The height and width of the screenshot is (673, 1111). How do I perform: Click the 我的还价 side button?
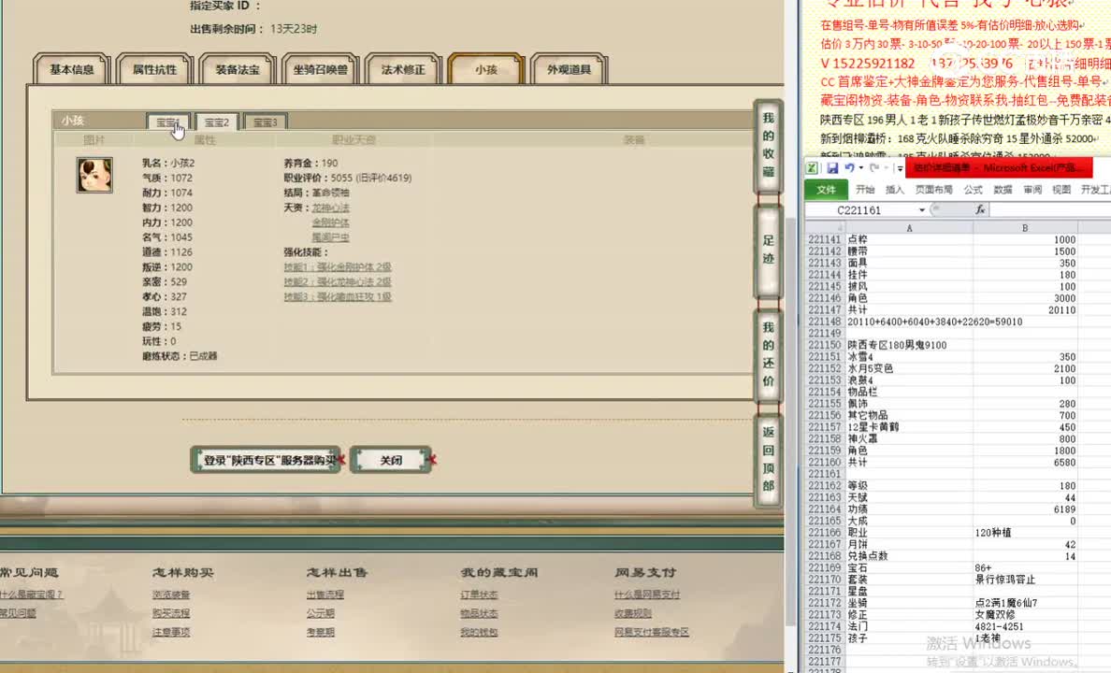pyautogui.click(x=768, y=354)
